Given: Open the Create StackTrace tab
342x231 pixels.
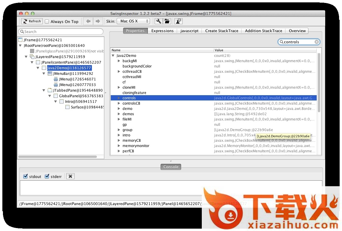Looking at the screenshot, I should pos(222,31).
